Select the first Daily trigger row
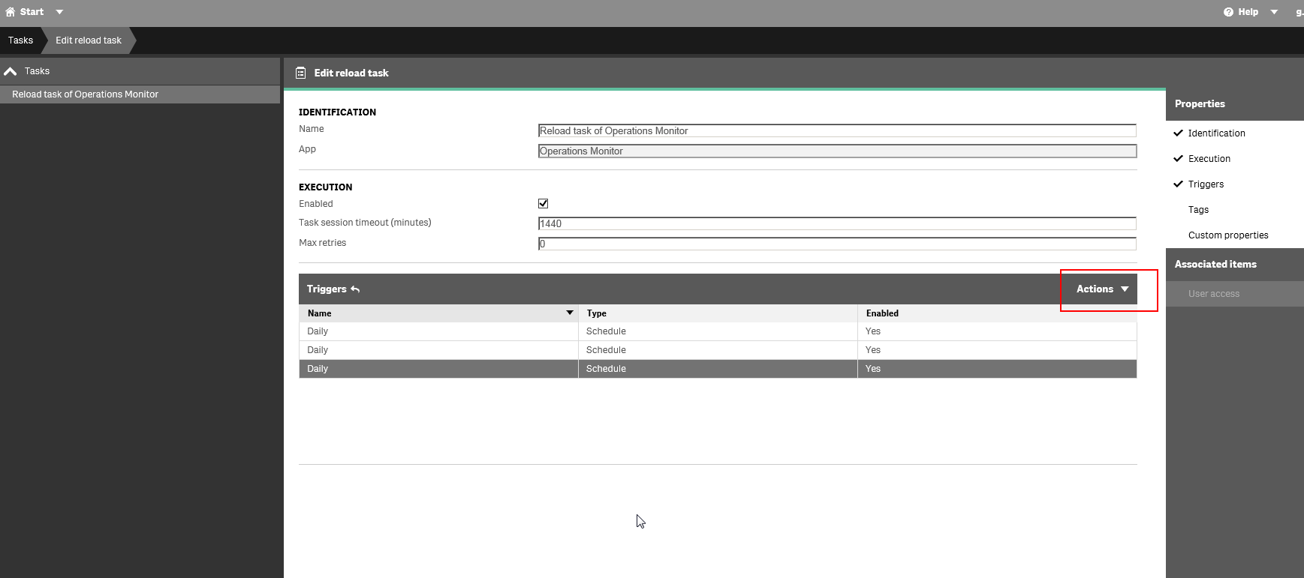The height and width of the screenshot is (578, 1304). click(x=718, y=331)
